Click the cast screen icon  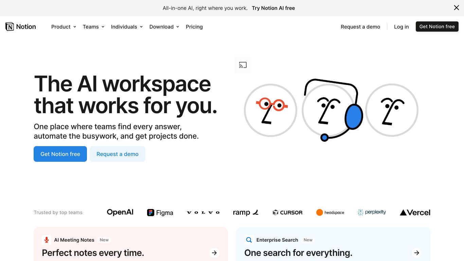click(243, 65)
